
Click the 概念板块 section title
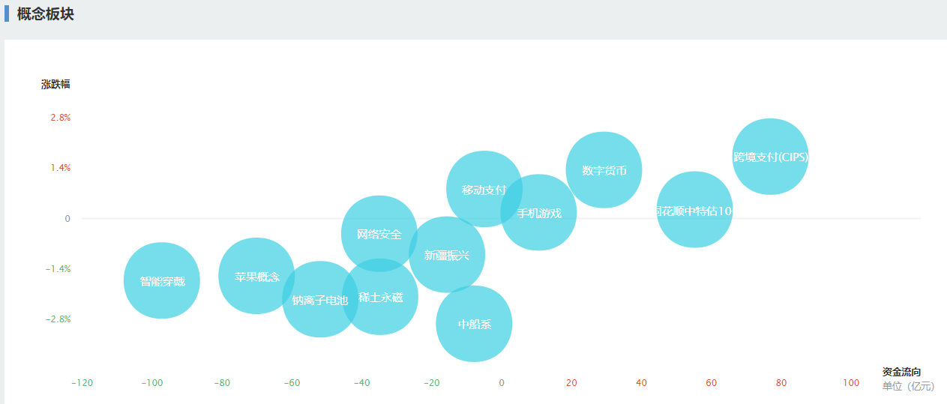(46, 14)
